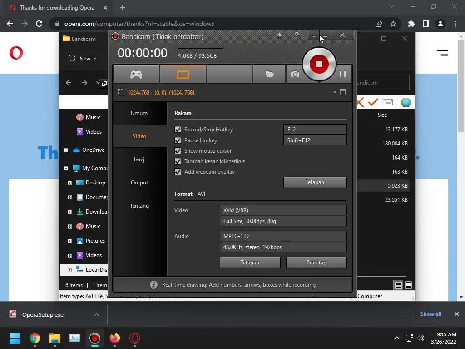Click Show all downloads link
465x349 pixels.
[x=430, y=314]
